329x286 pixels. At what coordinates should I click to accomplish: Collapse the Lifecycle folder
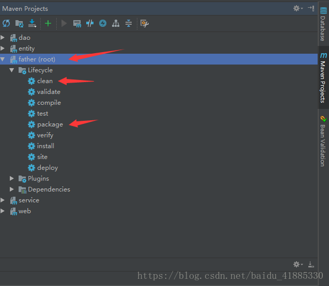tap(12, 70)
